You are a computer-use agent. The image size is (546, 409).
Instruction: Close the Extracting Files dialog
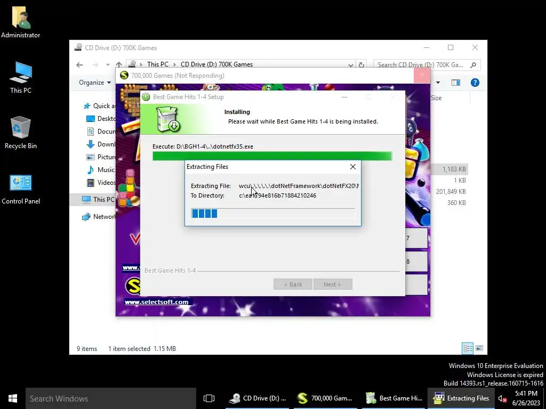[353, 167]
